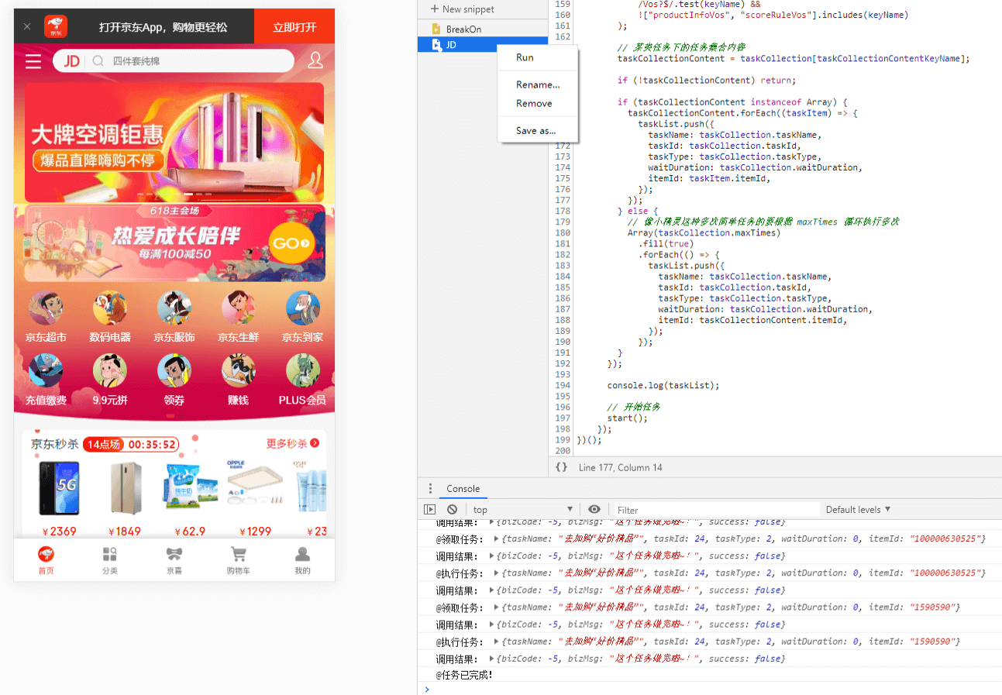Screen dimensions: 1002x695
Task: Click the Line 177, Column 14 status text
Action: click(621, 467)
